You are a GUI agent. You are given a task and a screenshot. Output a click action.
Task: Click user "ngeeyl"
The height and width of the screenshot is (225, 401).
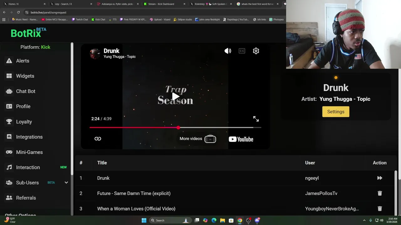pyautogui.click(x=312, y=178)
